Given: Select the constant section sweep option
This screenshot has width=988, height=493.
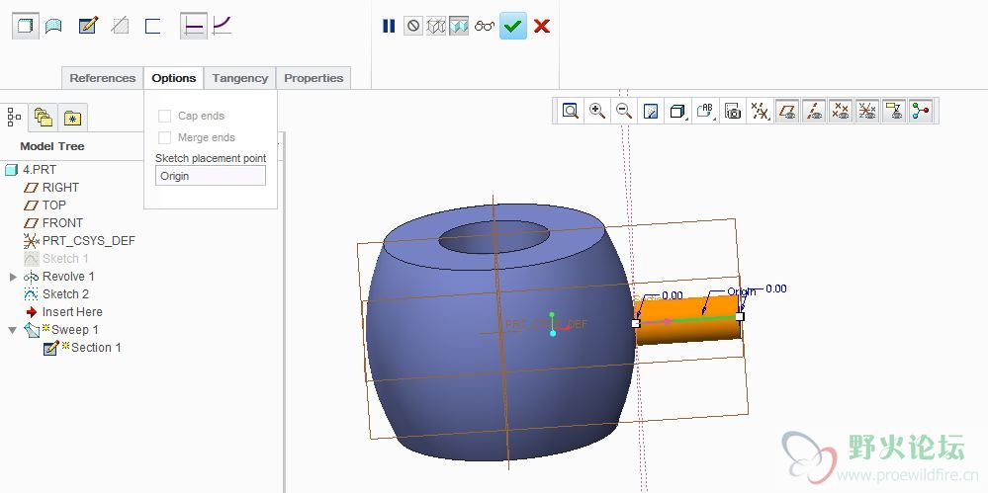Looking at the screenshot, I should pyautogui.click(x=194, y=26).
